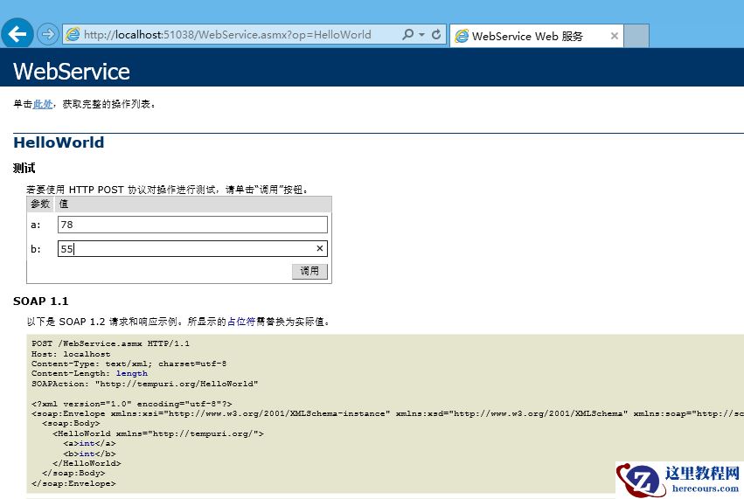Switch to the WebService Web 服务 tab

[x=536, y=36]
